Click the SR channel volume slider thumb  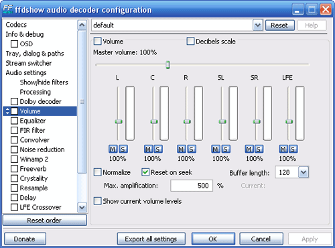[257, 121]
